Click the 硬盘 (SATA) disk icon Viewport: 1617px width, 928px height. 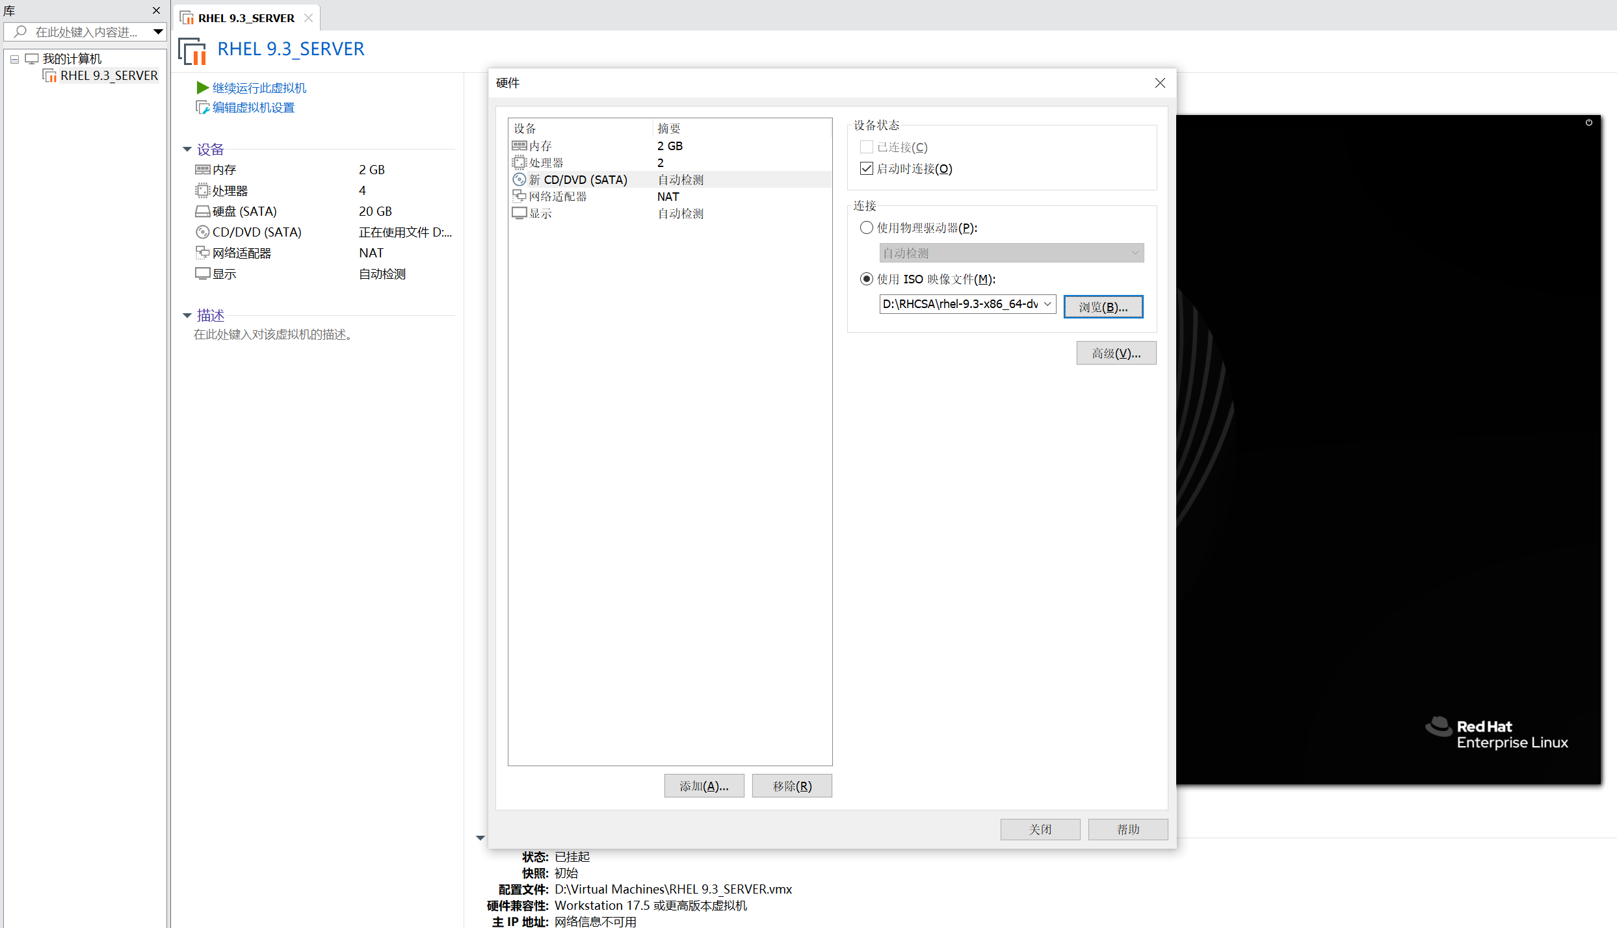click(x=202, y=211)
